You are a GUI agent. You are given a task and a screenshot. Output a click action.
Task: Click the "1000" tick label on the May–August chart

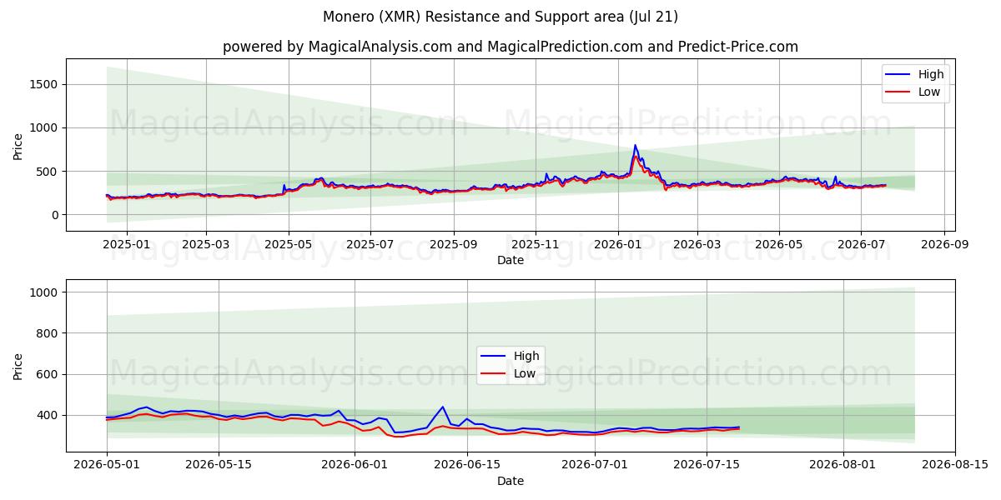pyautogui.click(x=43, y=292)
